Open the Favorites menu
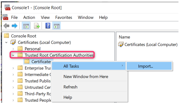 [64, 17]
